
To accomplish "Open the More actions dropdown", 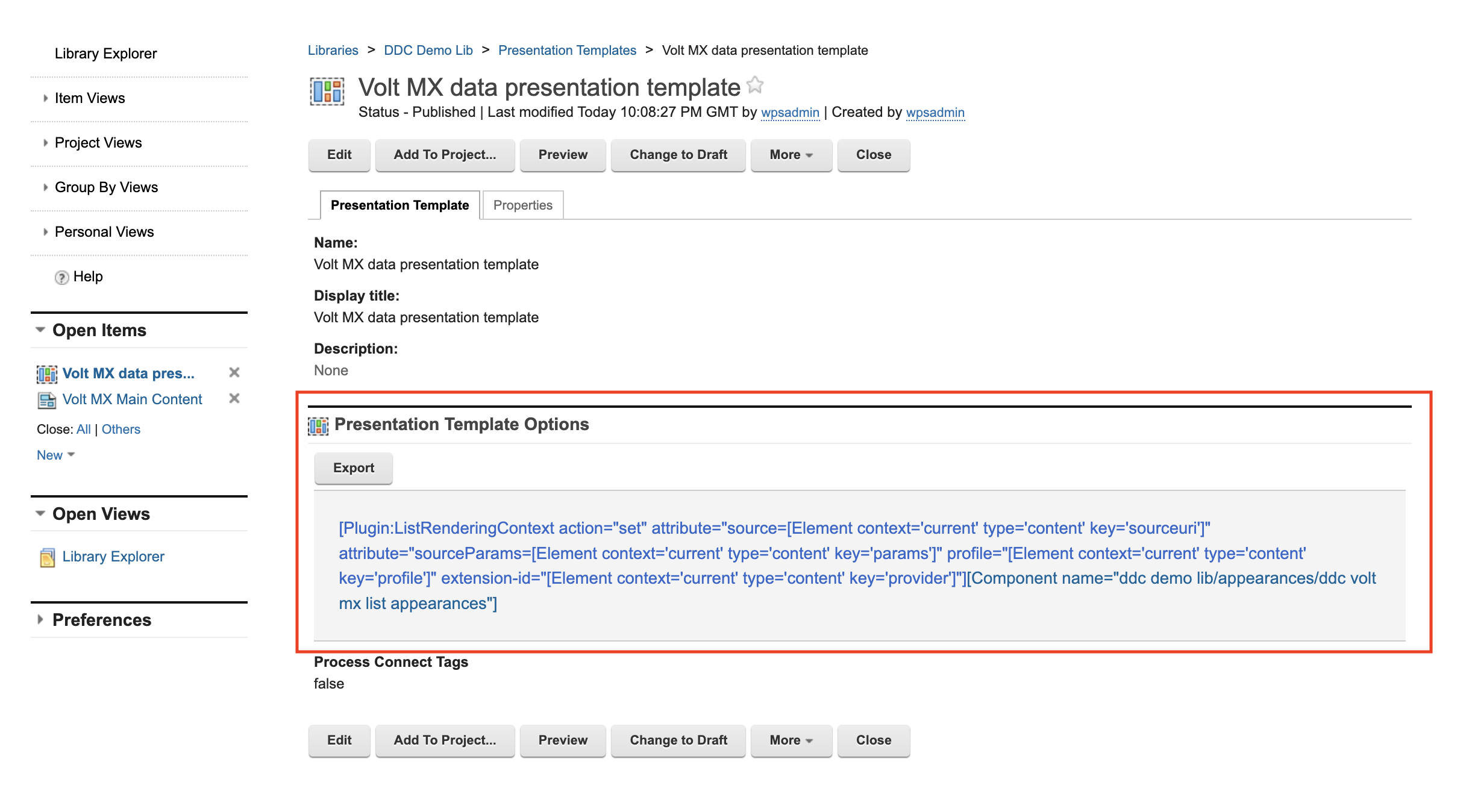I will [791, 155].
